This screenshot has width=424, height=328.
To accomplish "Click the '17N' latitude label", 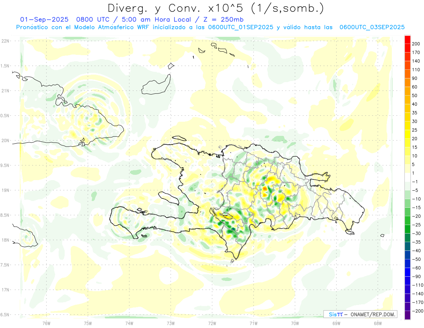I will coord(5,290).
